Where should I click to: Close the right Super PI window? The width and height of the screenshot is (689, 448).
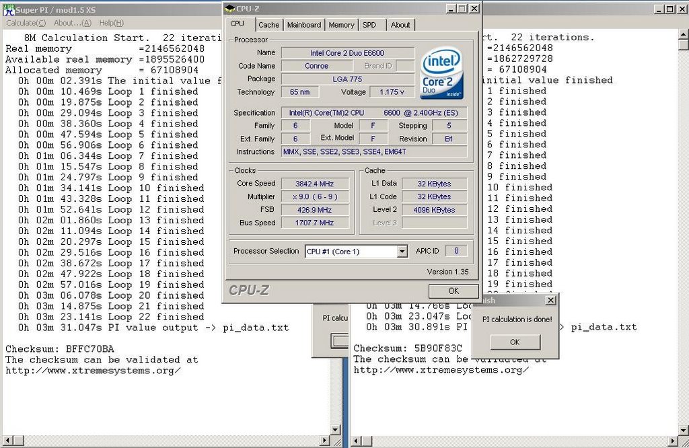682,9
